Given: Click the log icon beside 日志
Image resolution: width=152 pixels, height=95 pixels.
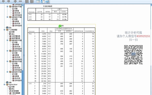Looking at the screenshot, I should click(x=7, y=28).
